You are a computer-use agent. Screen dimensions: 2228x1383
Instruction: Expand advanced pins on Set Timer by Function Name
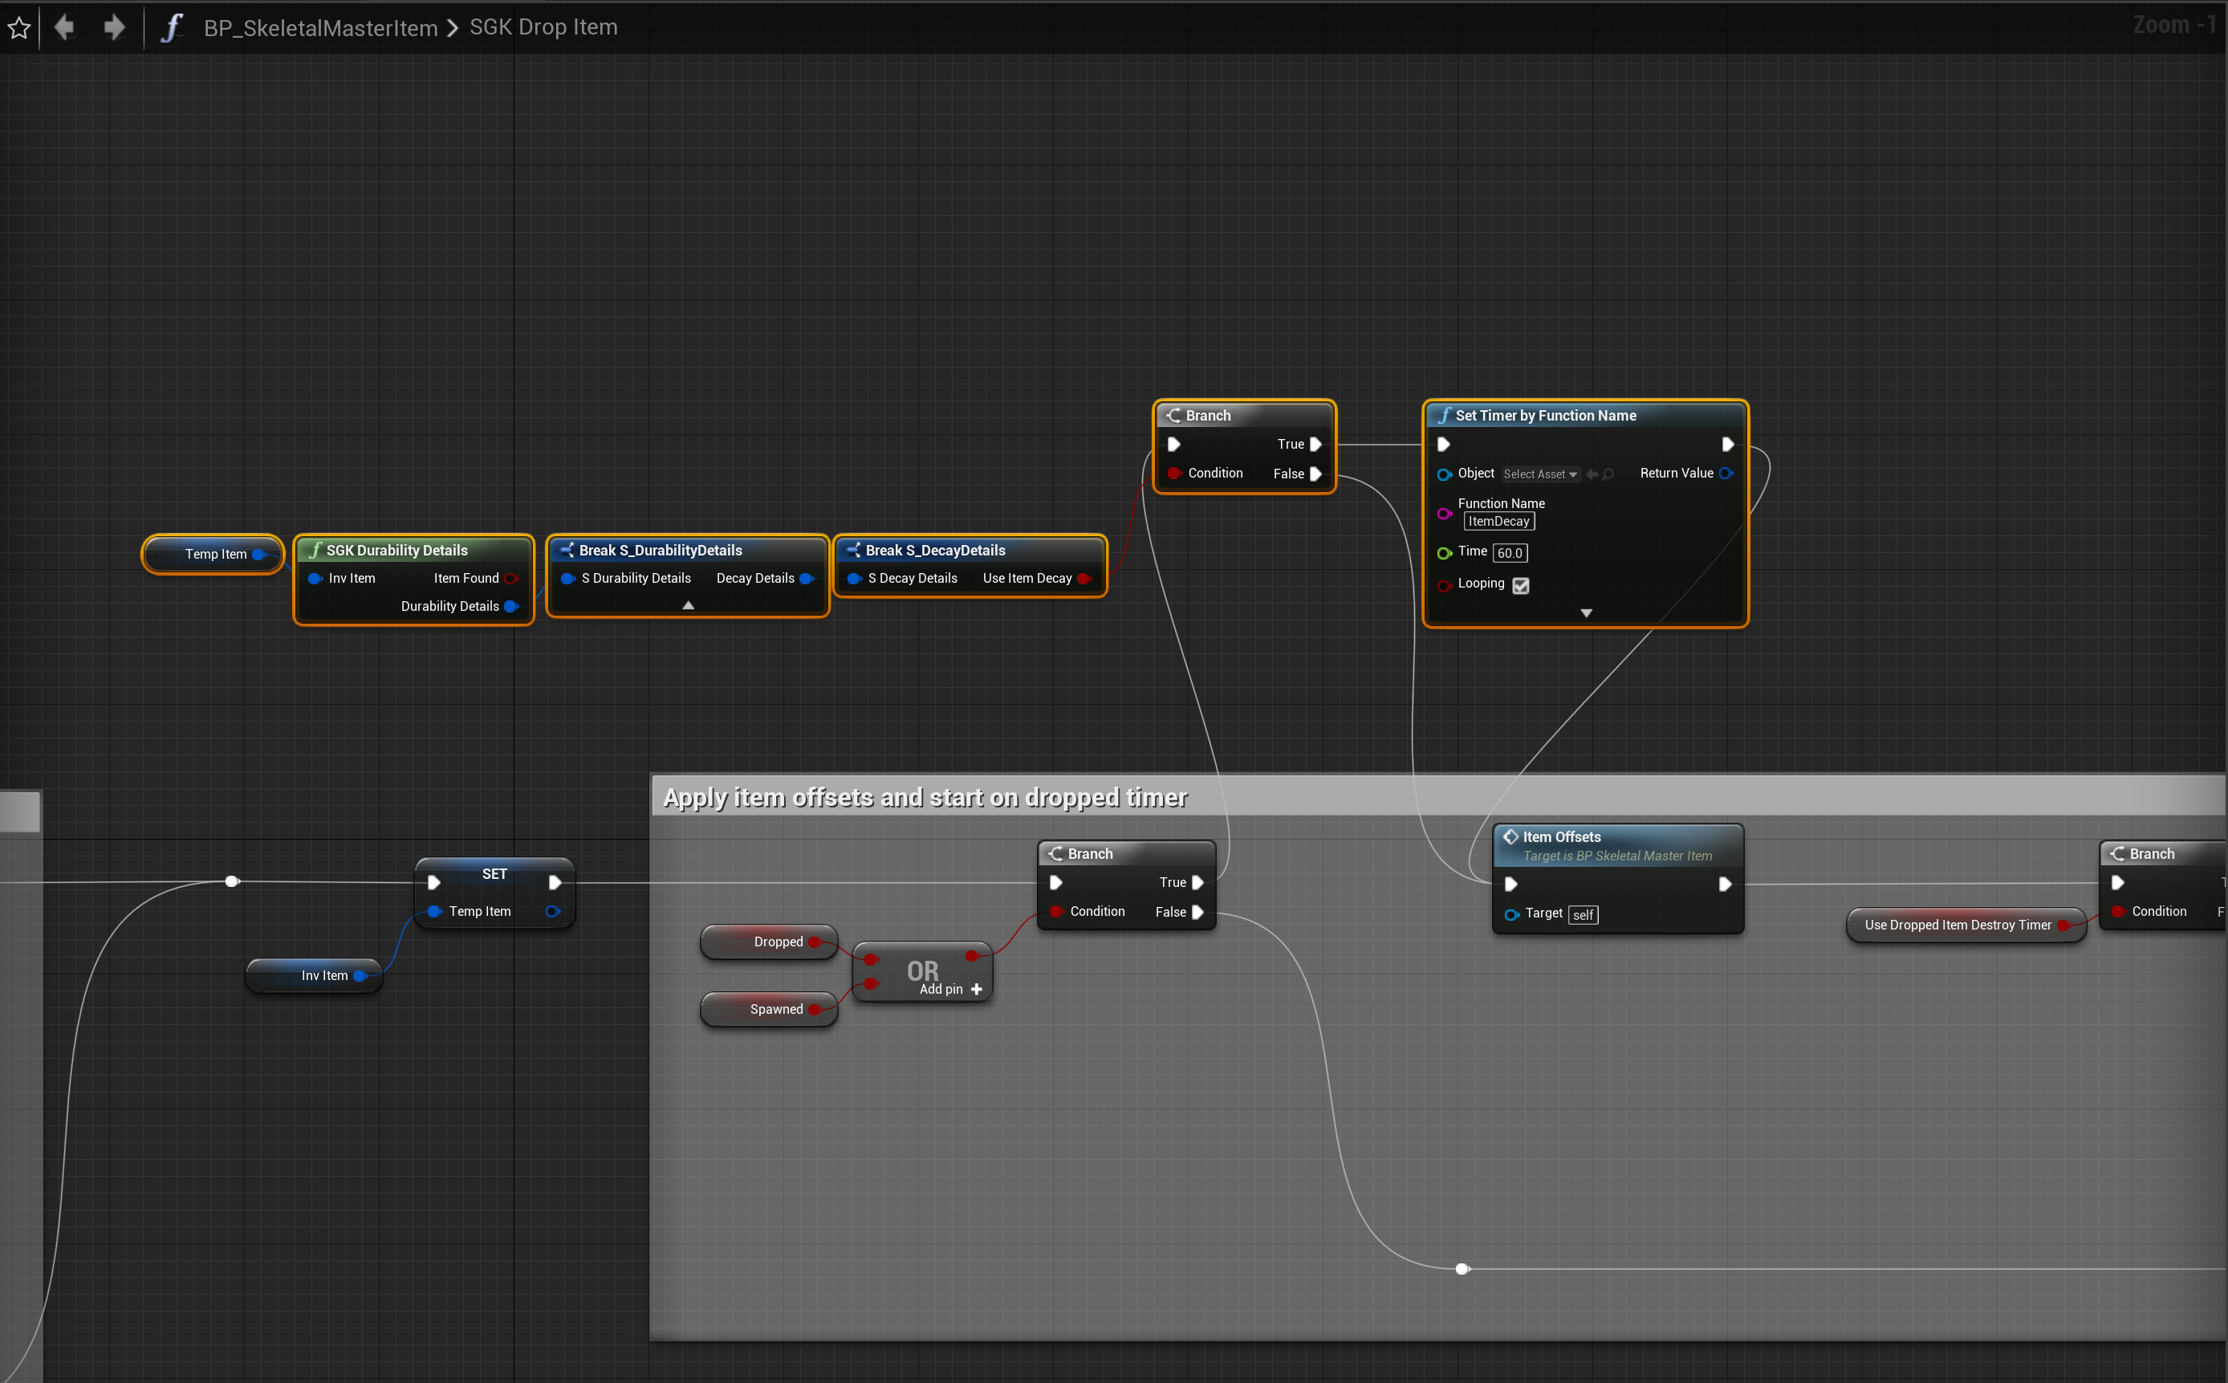point(1586,612)
